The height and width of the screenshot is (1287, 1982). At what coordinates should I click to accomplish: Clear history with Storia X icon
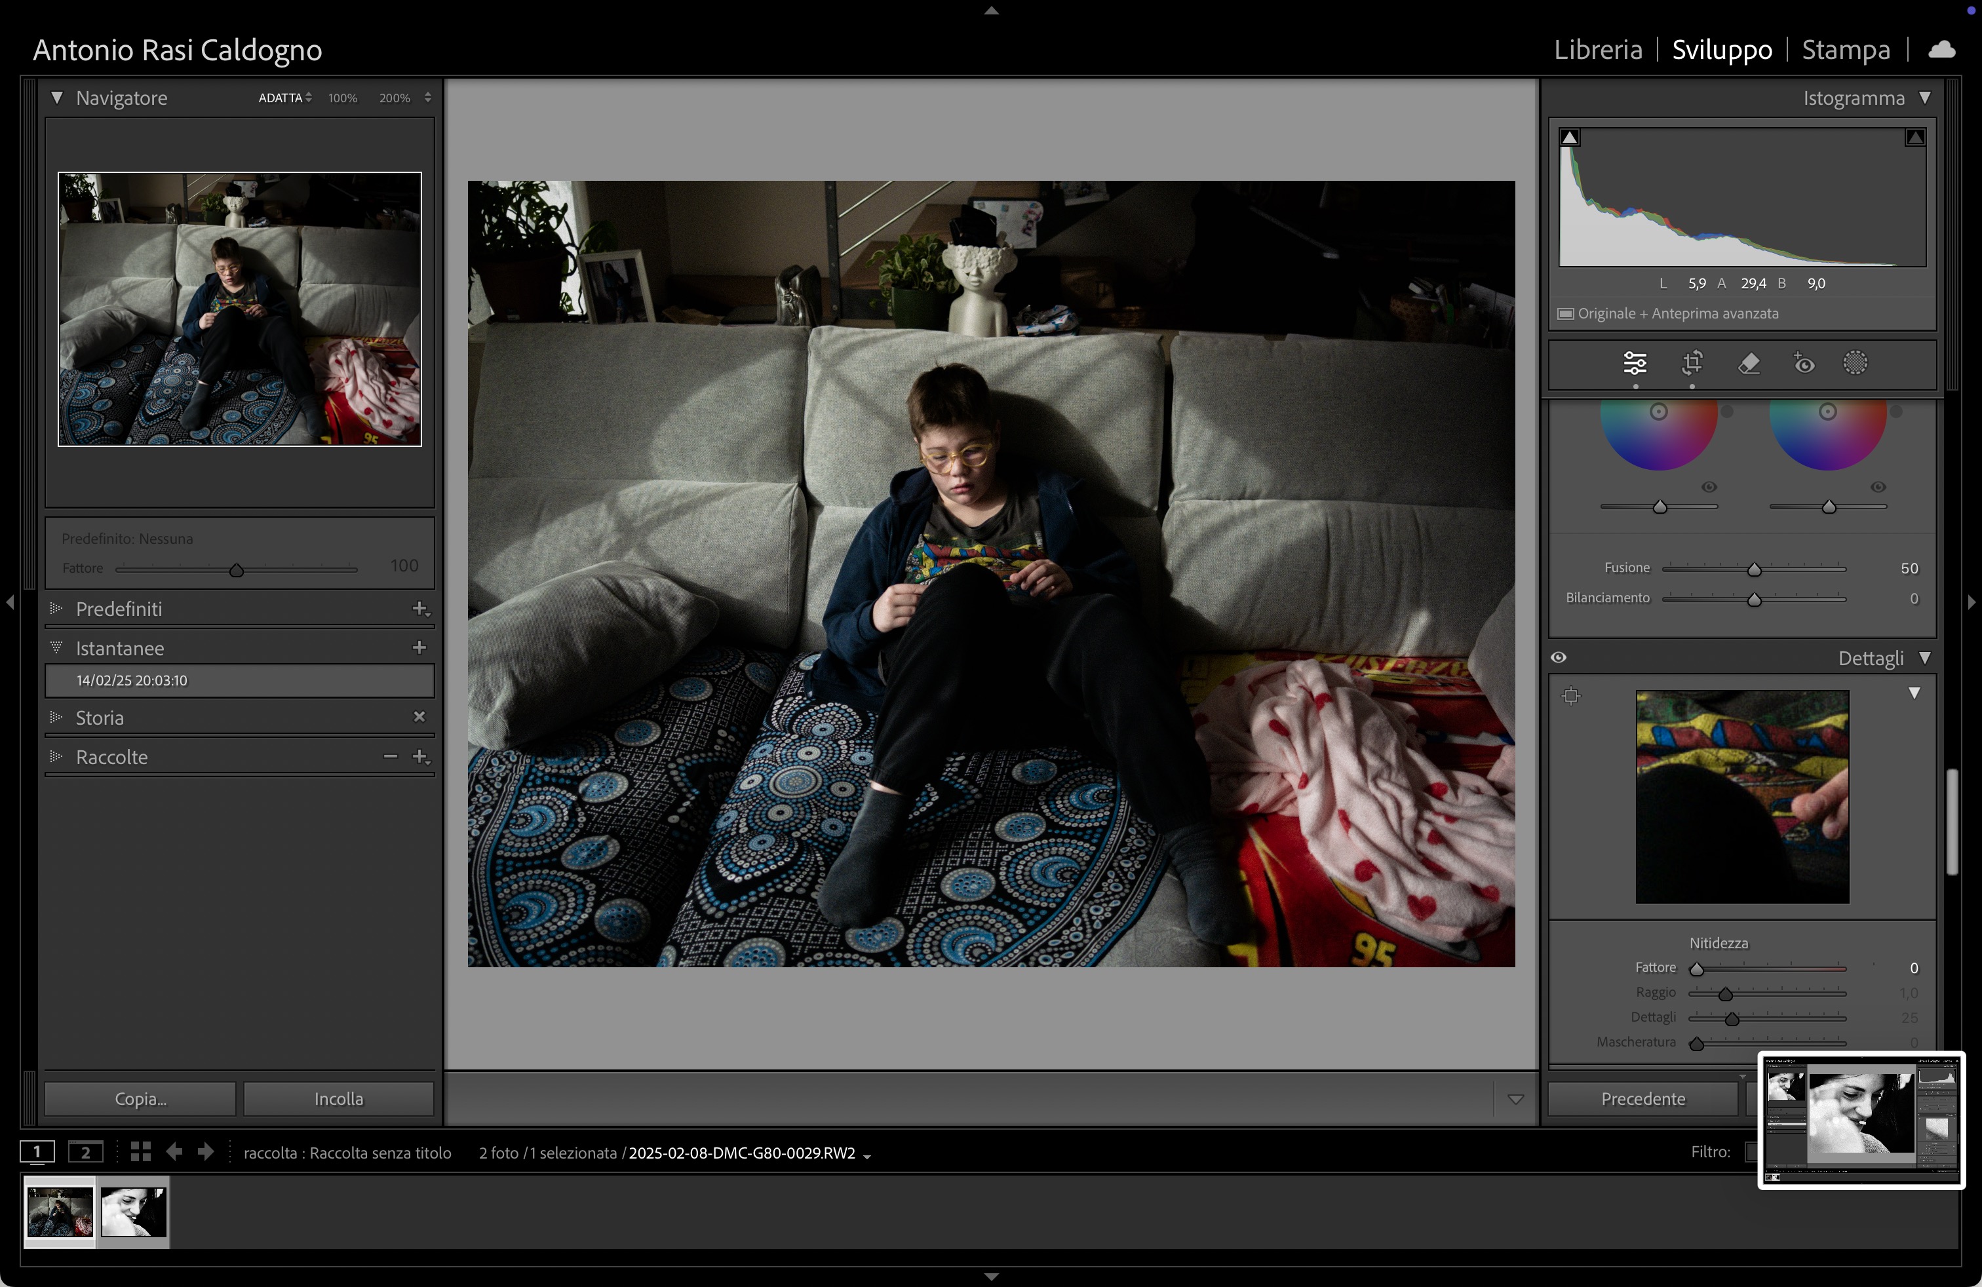coord(419,717)
